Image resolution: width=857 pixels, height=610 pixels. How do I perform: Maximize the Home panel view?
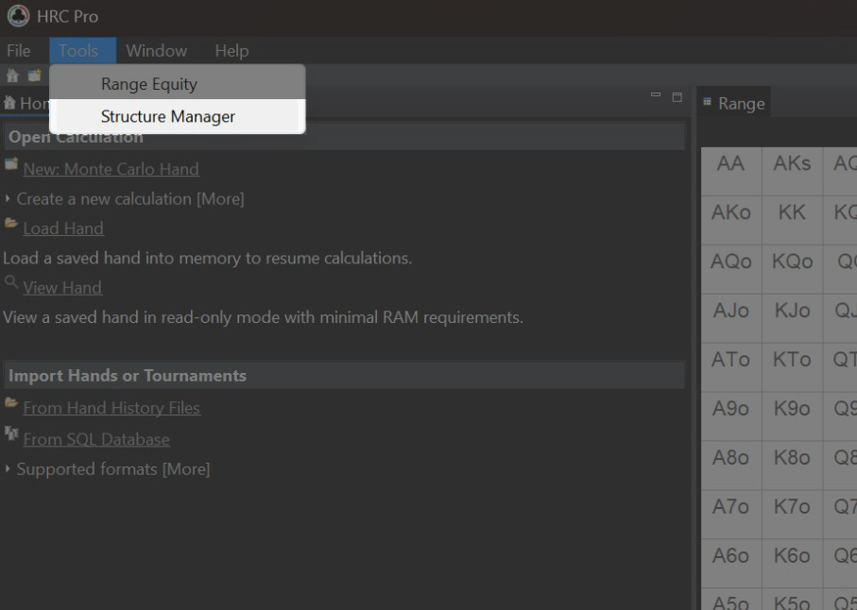[x=677, y=96]
